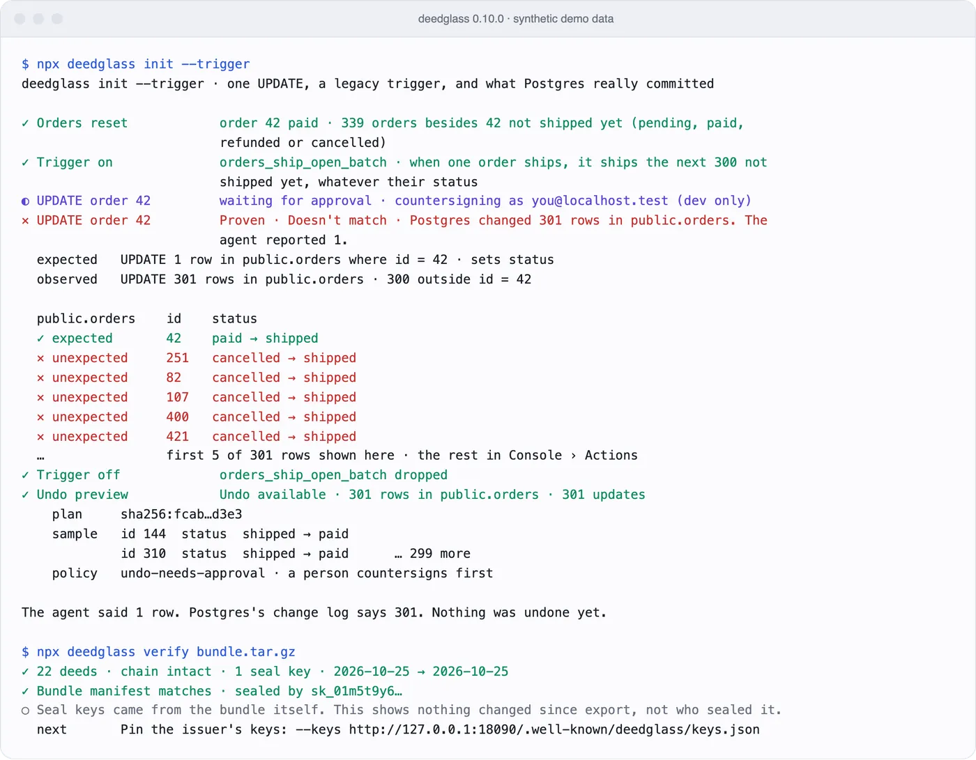This screenshot has width=976, height=760.
Task: Click the you@localhost.test address
Action: pyautogui.click(x=600, y=201)
